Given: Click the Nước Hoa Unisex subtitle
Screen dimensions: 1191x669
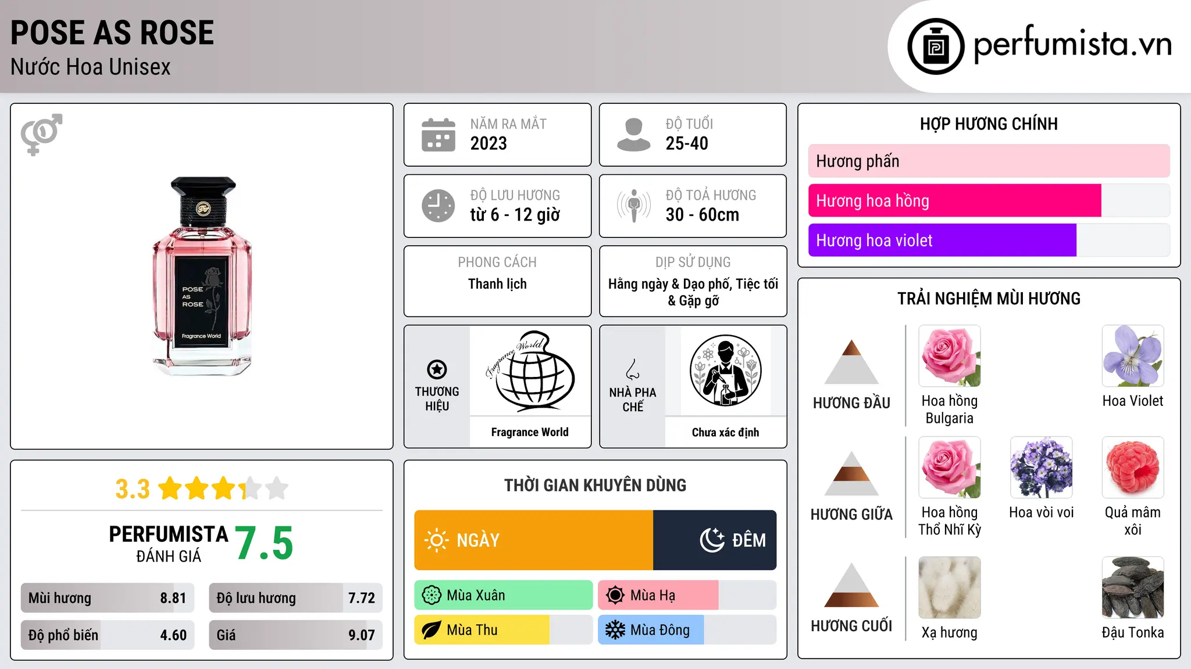Looking at the screenshot, I should 91,67.
